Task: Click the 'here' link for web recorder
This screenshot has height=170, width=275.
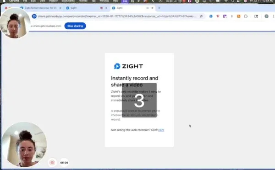Action: click(x=161, y=130)
